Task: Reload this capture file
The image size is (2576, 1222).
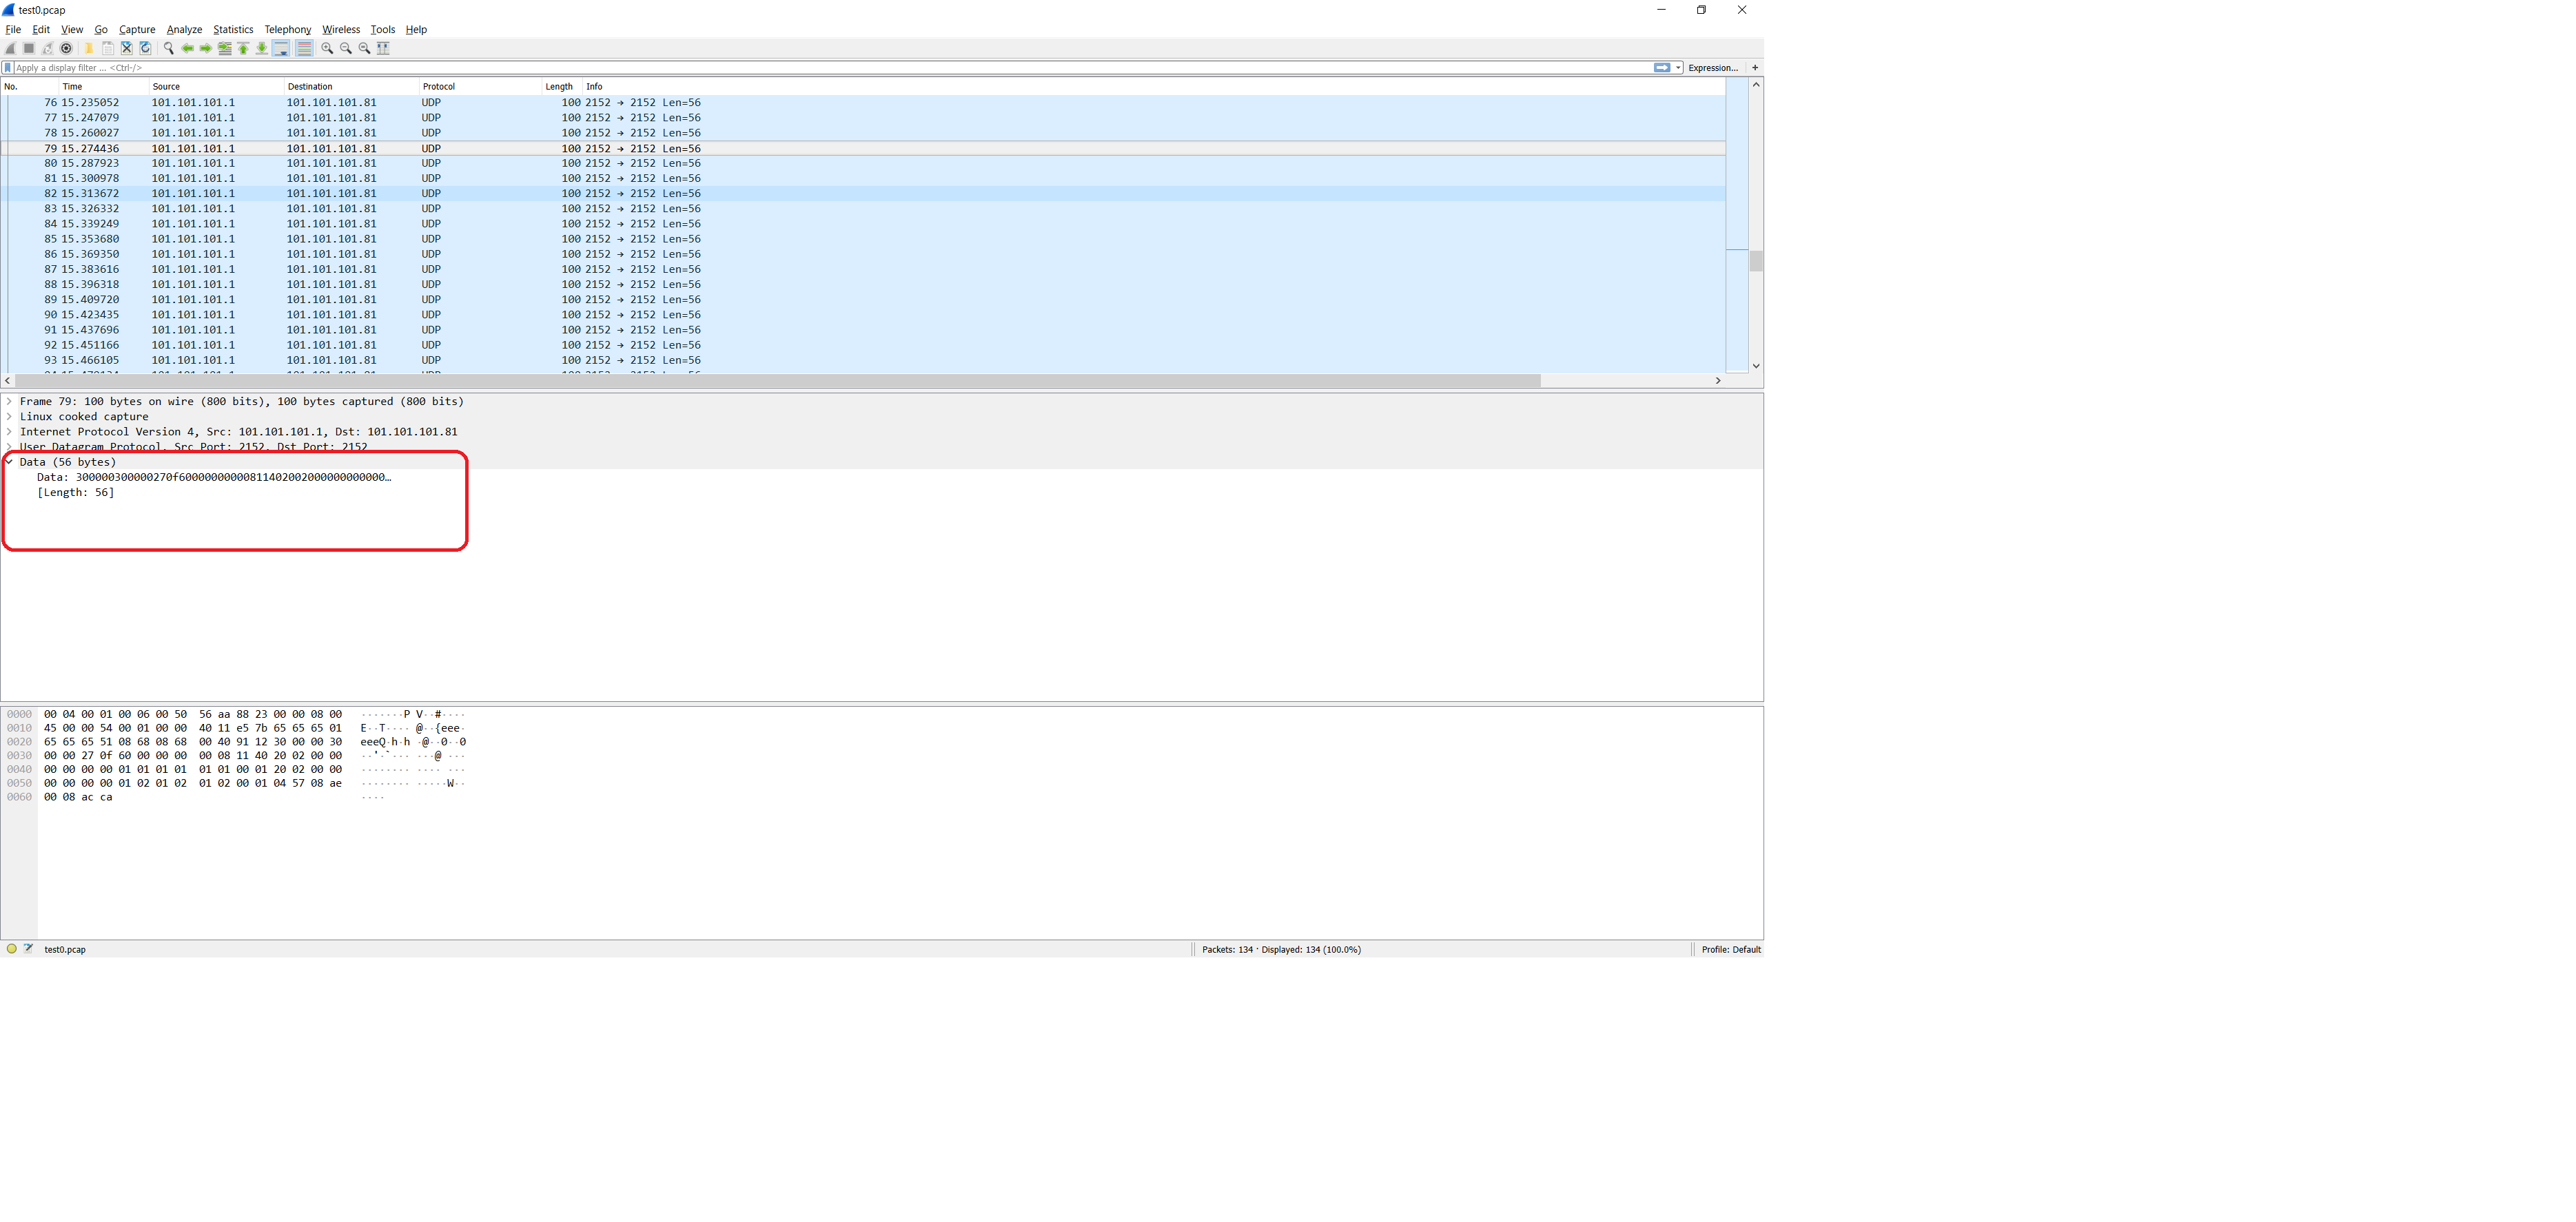Action: [145, 48]
